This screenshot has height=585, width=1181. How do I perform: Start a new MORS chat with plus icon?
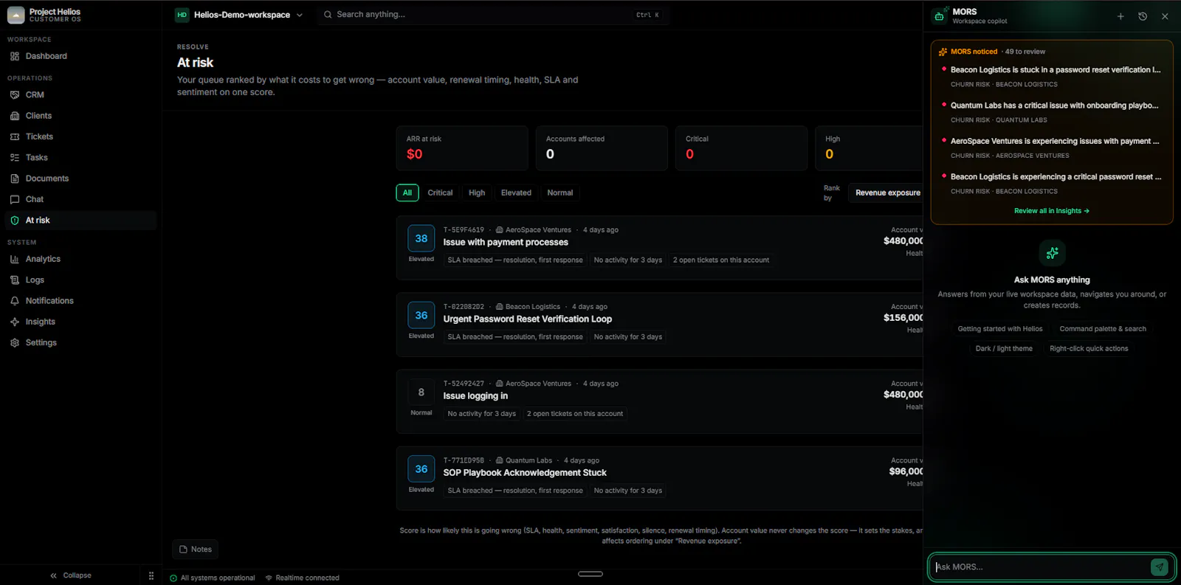1120,16
